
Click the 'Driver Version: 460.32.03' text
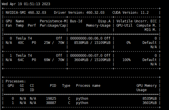79,13
